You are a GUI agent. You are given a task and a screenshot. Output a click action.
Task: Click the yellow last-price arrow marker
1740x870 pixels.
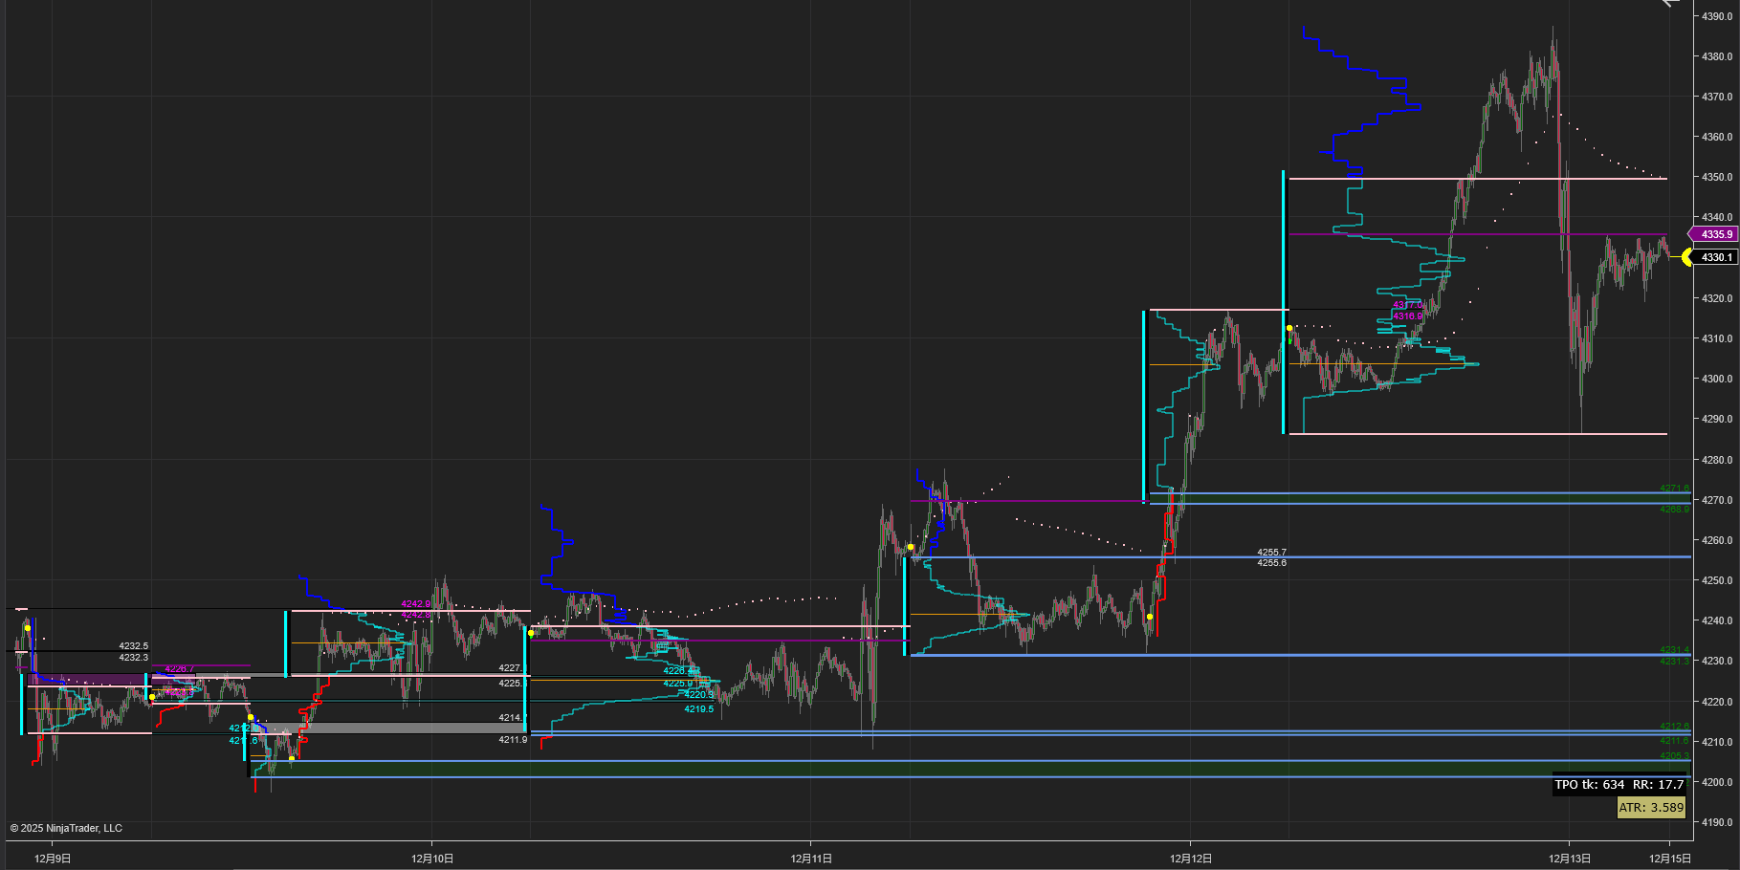tap(1686, 257)
